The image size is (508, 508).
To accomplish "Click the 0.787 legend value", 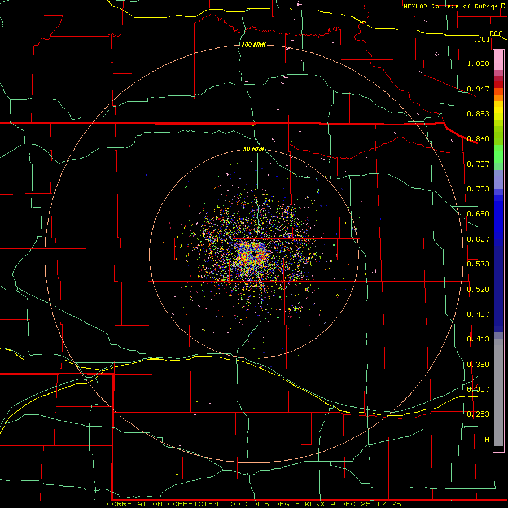I will 478,164.
